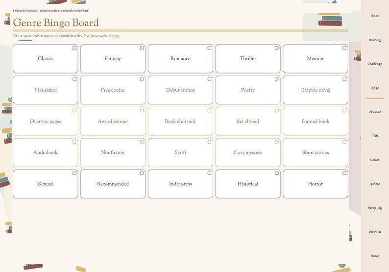389x272 pixels.
Task: Tick the Thriller square checkbox
Action: point(277,48)
